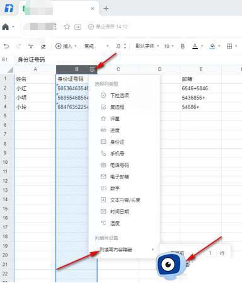Choose 温度 temperature column type

[x=124, y=223]
